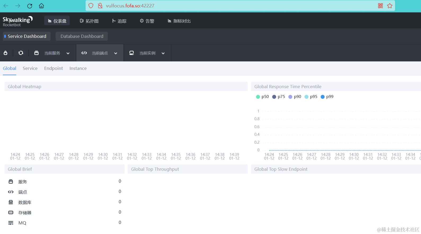The width and height of the screenshot is (421, 234).
Task: Open the 指标对比 metrics comparison menu
Action: pyautogui.click(x=179, y=21)
